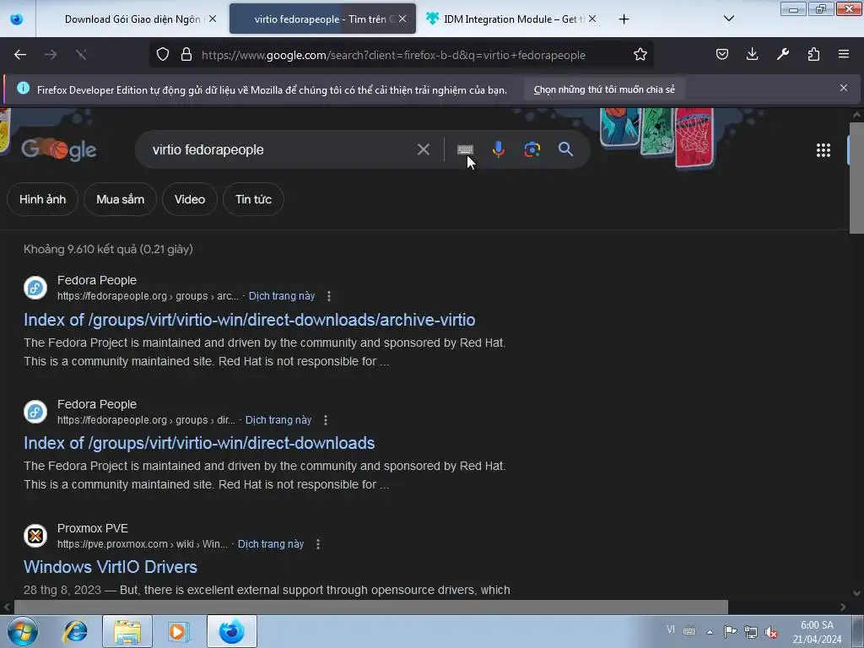Close the Download Gói Giao diện tab
Image resolution: width=864 pixels, height=648 pixels.
[x=213, y=19]
